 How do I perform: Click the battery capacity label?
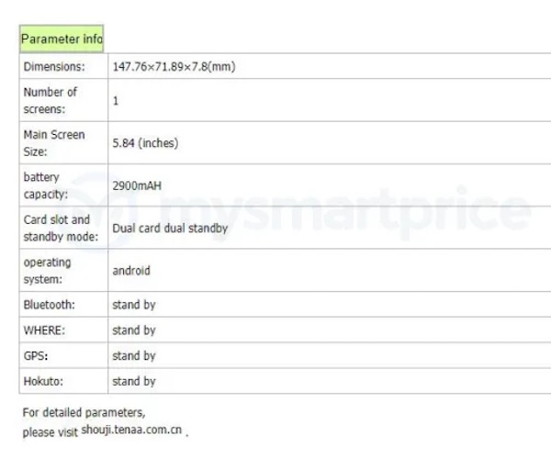(x=45, y=185)
